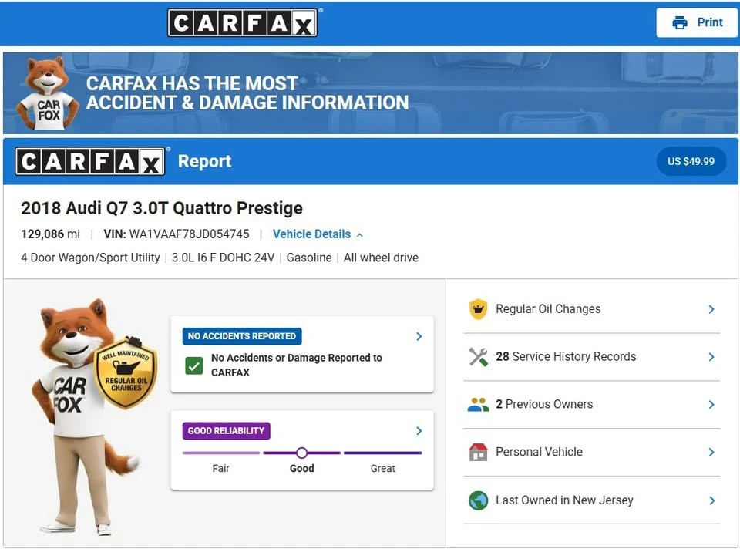Open Personal Vehicle row
The width and height of the screenshot is (740, 549).
pos(592,452)
